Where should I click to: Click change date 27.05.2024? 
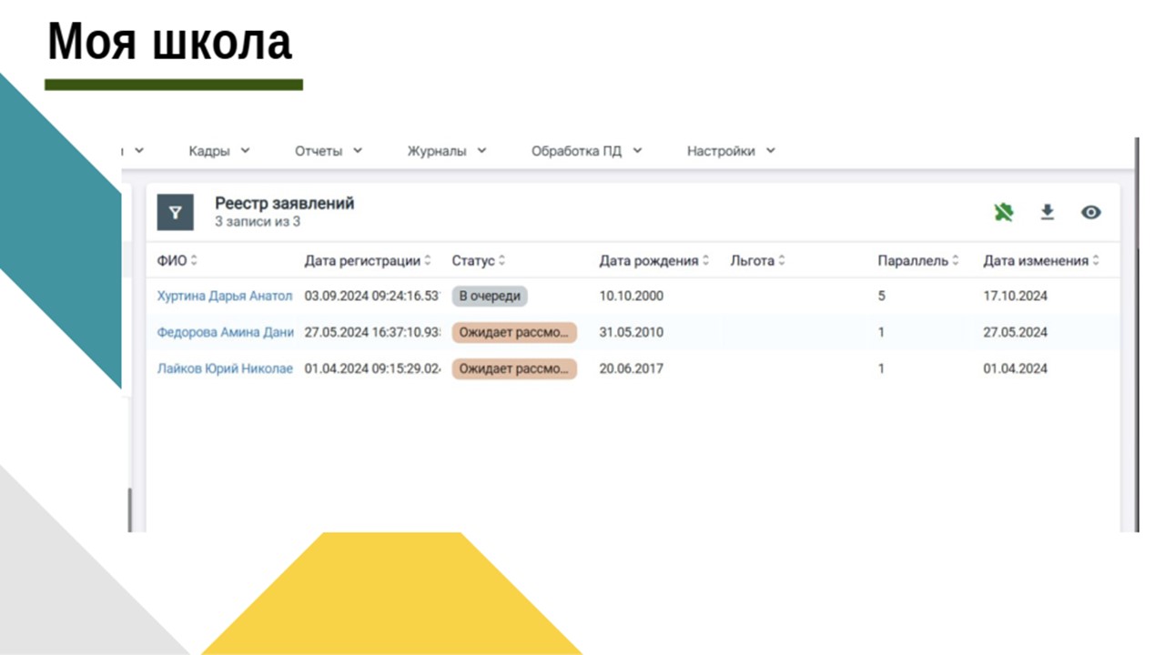pos(1016,332)
